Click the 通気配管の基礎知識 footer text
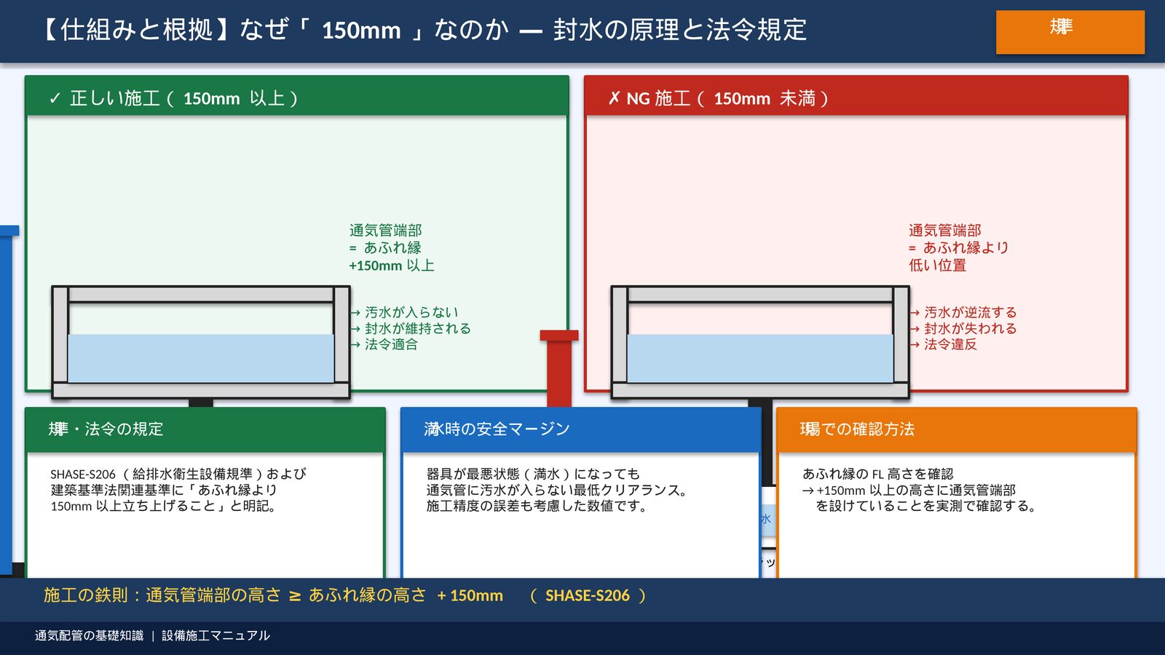Screen dimensions: 1165x655 (x=89, y=636)
